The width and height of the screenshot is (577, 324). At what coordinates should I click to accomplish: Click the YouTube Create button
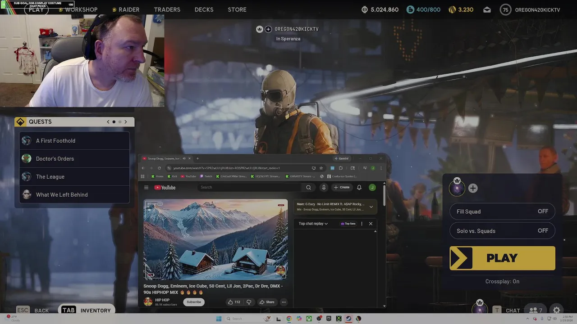coord(342,187)
